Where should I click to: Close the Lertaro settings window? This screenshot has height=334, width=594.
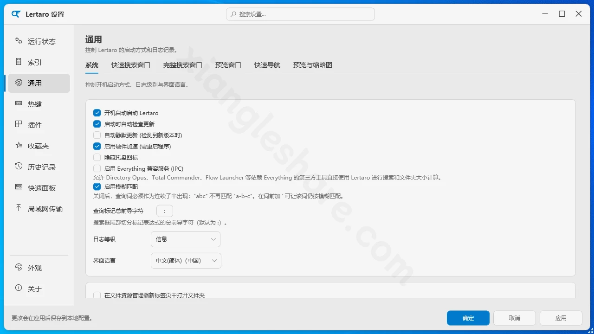point(579,14)
